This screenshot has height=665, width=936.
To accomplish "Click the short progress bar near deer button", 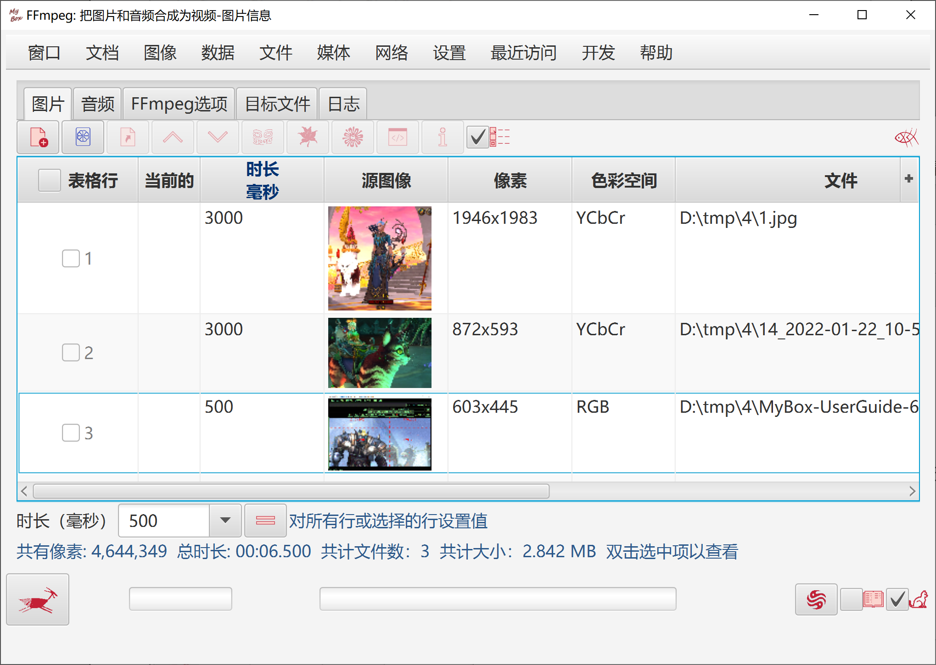I will coord(180,599).
